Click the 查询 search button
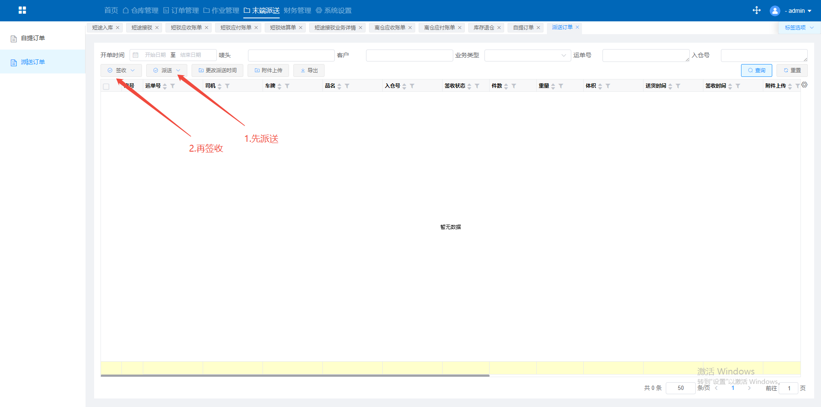The width and height of the screenshot is (821, 407). point(756,70)
